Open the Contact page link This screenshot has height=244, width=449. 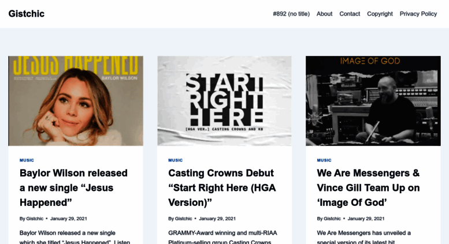coord(350,14)
